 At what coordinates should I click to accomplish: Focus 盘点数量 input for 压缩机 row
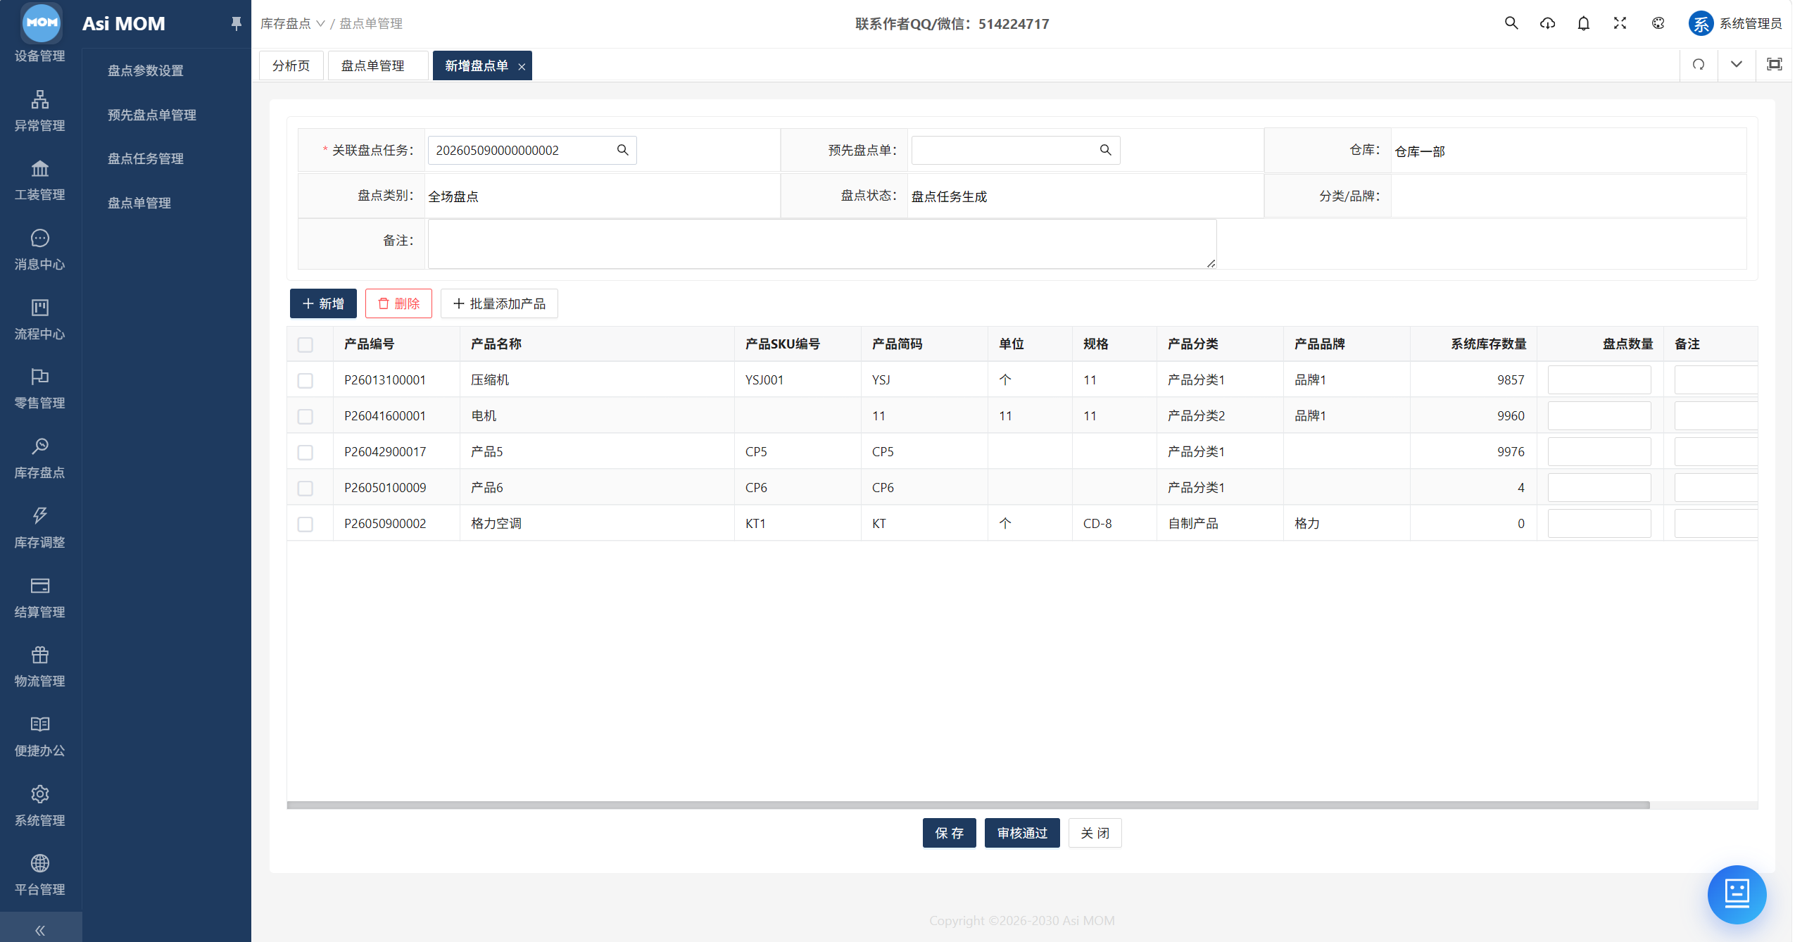[x=1599, y=379]
